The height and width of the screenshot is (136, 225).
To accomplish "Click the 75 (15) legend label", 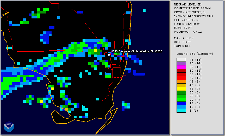I will (x=196, y=60).
